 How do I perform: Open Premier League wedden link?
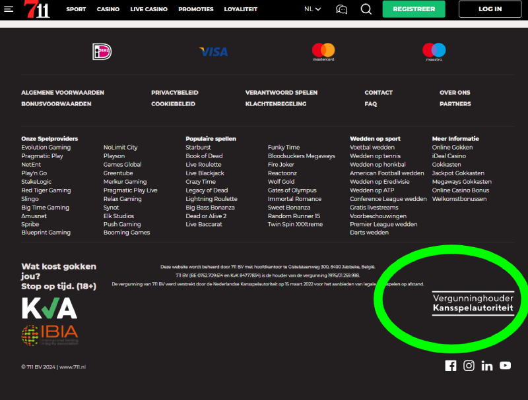[x=383, y=224]
